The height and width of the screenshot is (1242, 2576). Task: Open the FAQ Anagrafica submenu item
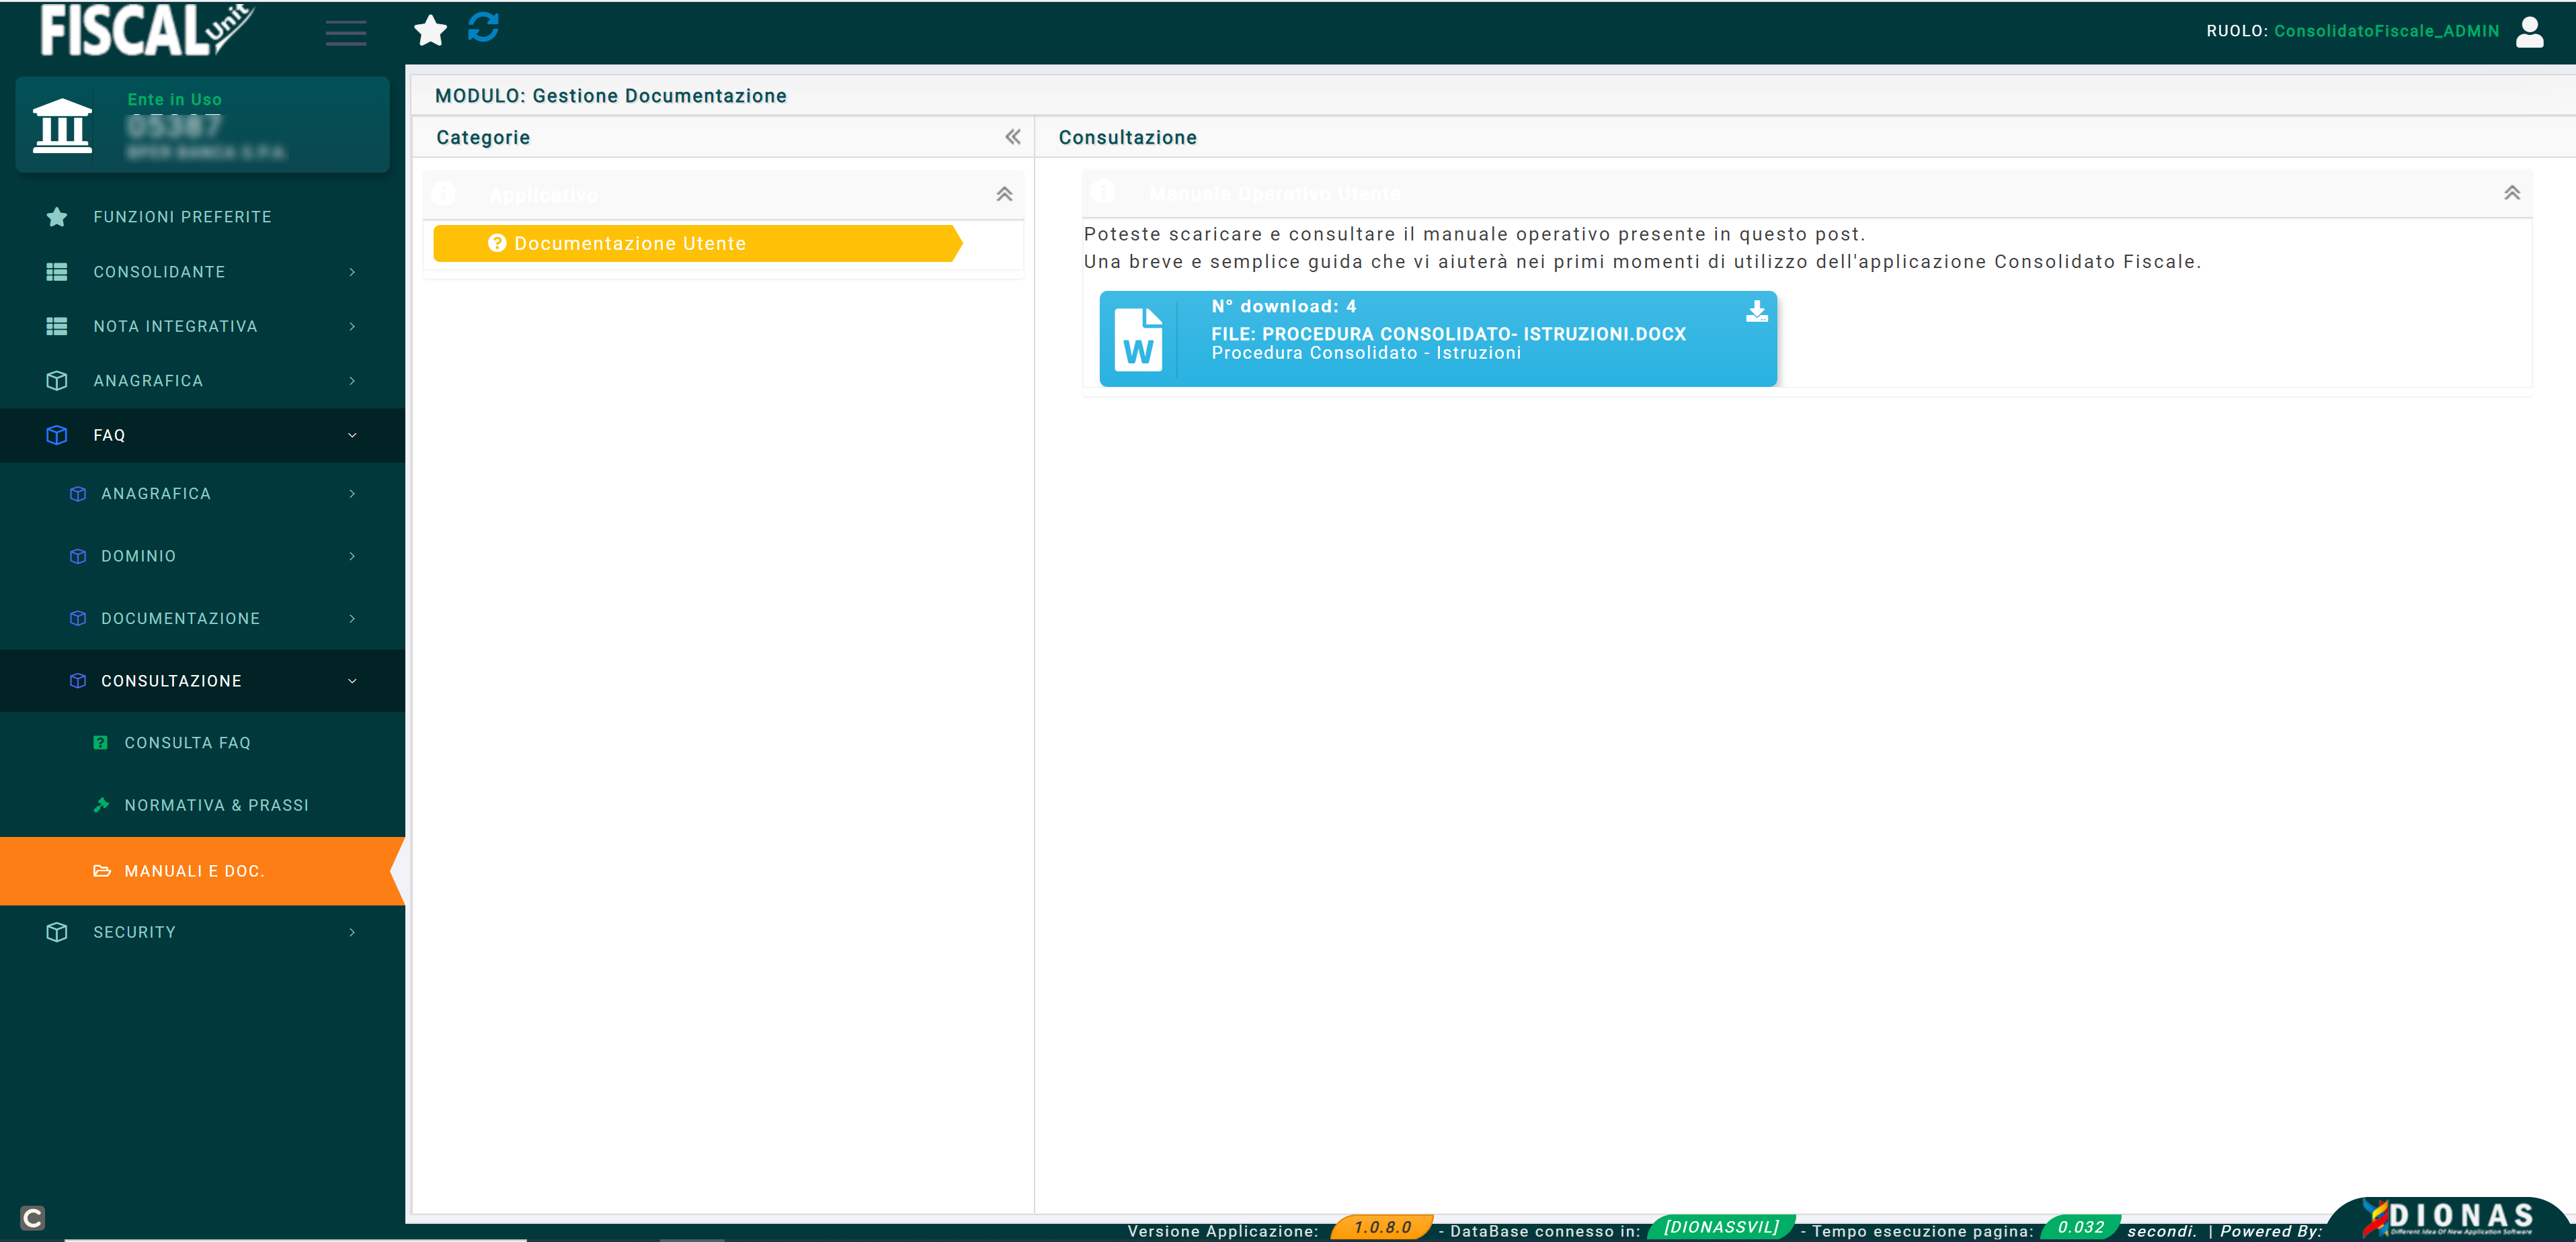coord(202,494)
